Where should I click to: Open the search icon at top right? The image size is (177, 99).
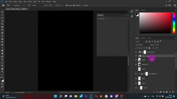pos(166,5)
